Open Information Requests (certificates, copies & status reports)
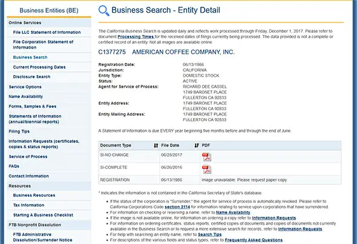Viewport: 357px width, 244px height. coord(44,144)
